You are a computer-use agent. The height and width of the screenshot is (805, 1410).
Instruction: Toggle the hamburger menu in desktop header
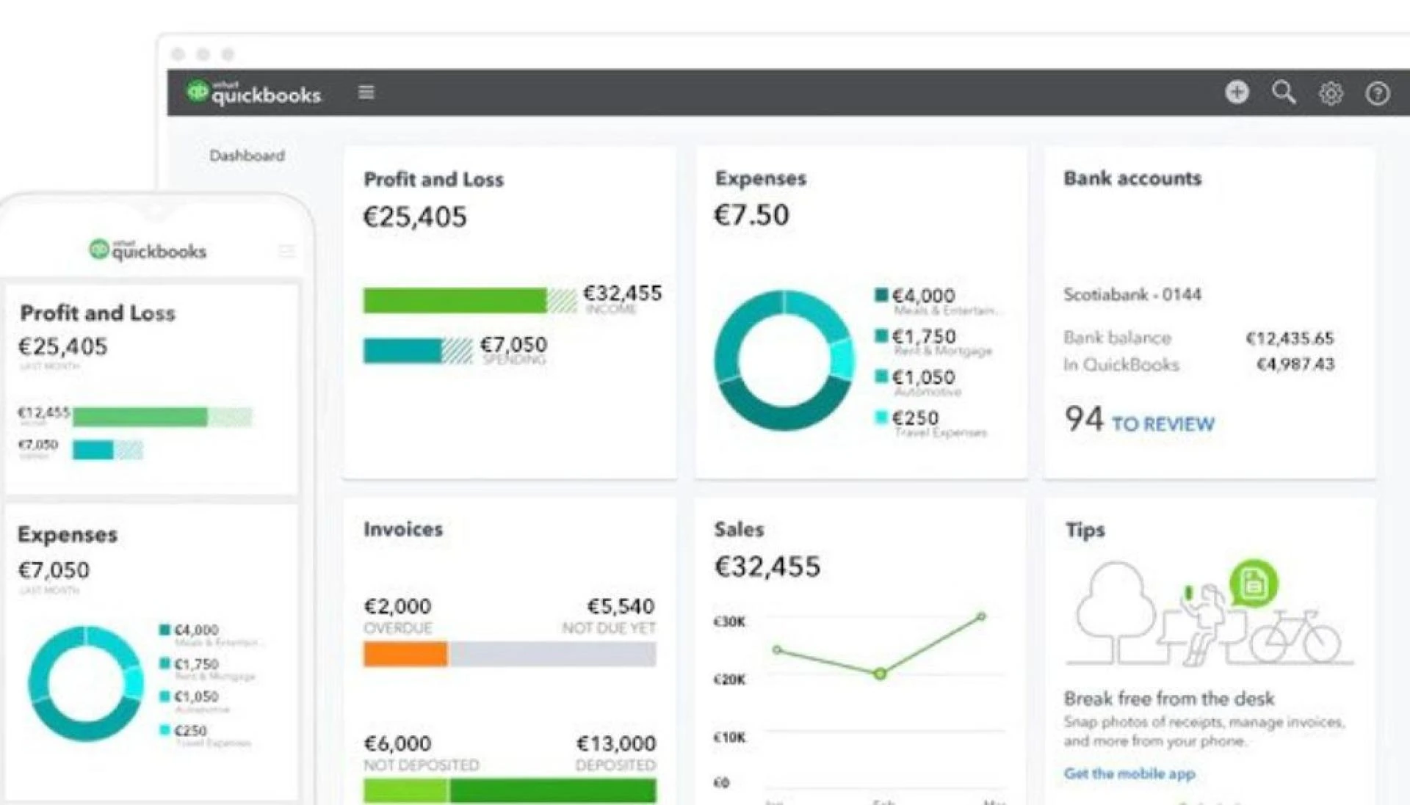(366, 92)
